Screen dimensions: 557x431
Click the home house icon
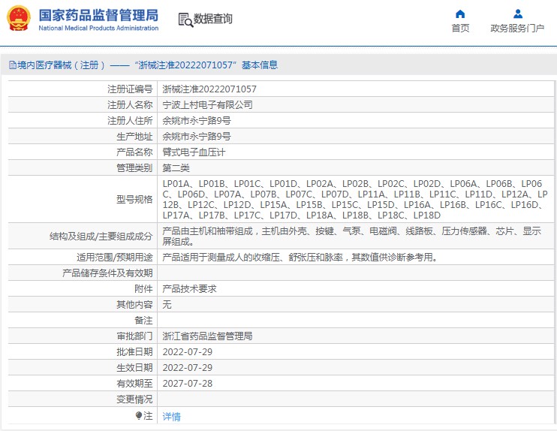pos(460,14)
